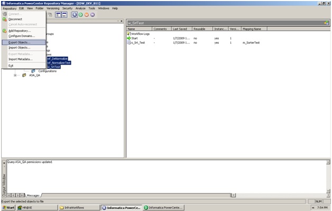This screenshot has height=211, width=332.
Task: Open the Edit menu
Action: click(21, 8)
